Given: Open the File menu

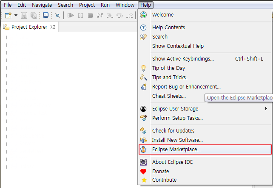Looking at the screenshot, I should point(8,5).
